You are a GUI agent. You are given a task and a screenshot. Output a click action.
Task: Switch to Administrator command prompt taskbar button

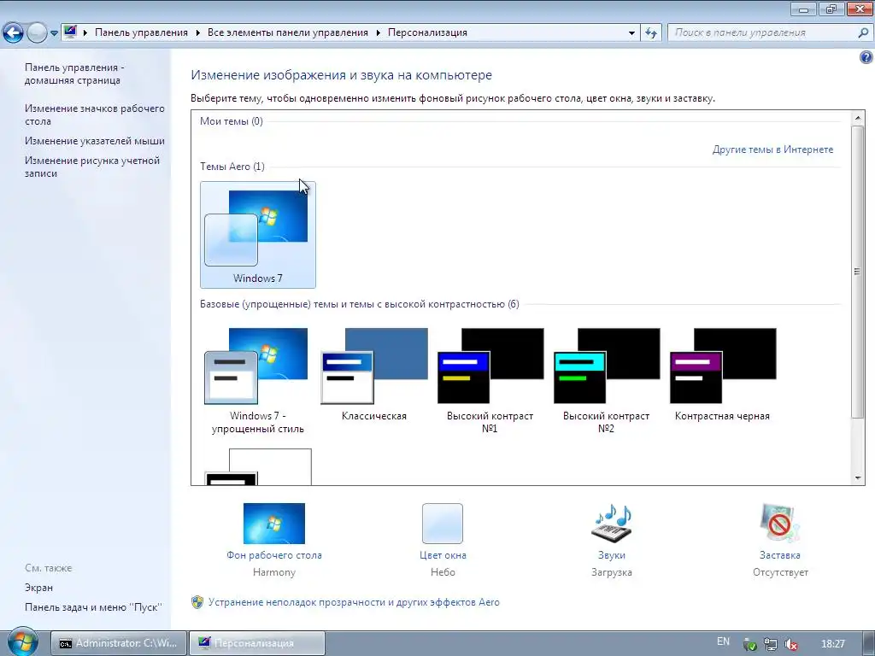point(118,643)
